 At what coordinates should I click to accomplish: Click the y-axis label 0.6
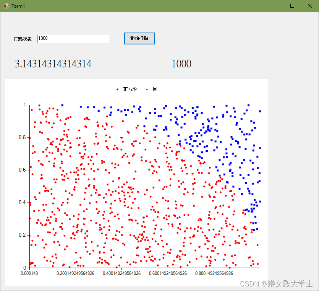pyautogui.click(x=22, y=170)
